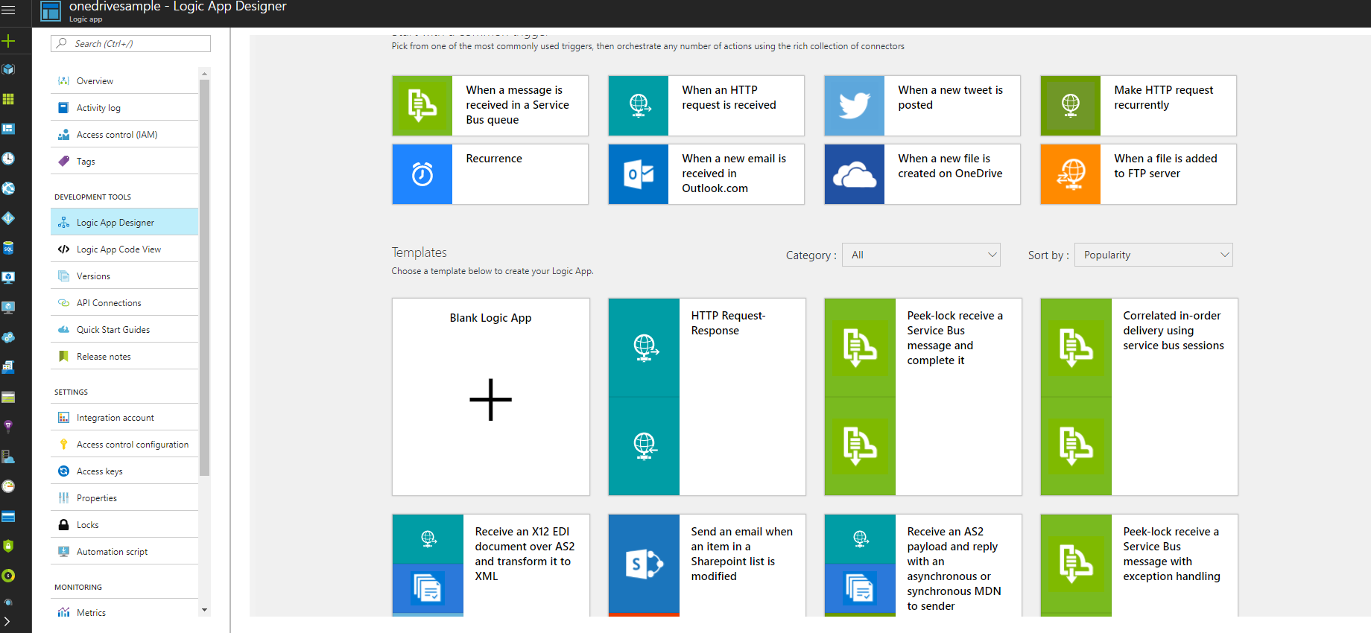Select the Blank Logic App template
The width and height of the screenshot is (1371, 633).
pos(491,397)
